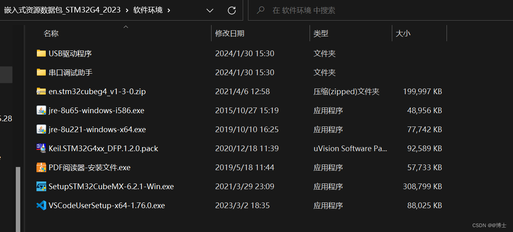Open the address bar history dropdown
The image size is (513, 232).
[x=210, y=11]
